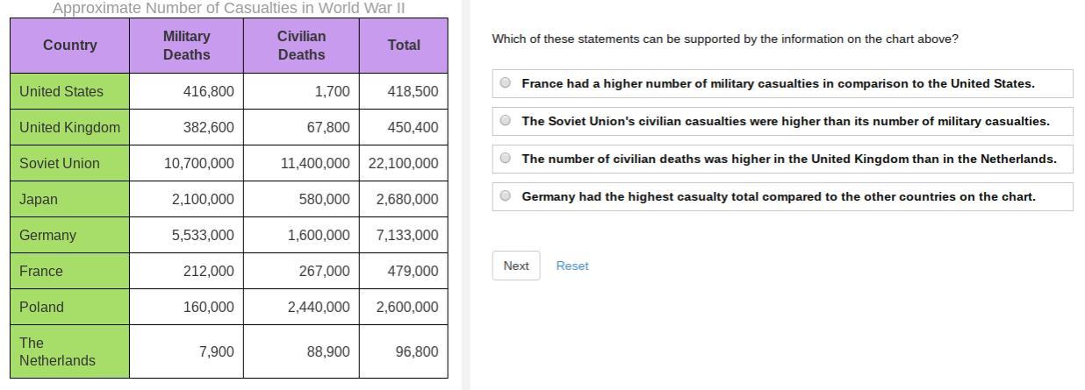The image size is (1085, 390).
Task: Click the Soviet Union total of 22,100,000
Action: point(404,163)
